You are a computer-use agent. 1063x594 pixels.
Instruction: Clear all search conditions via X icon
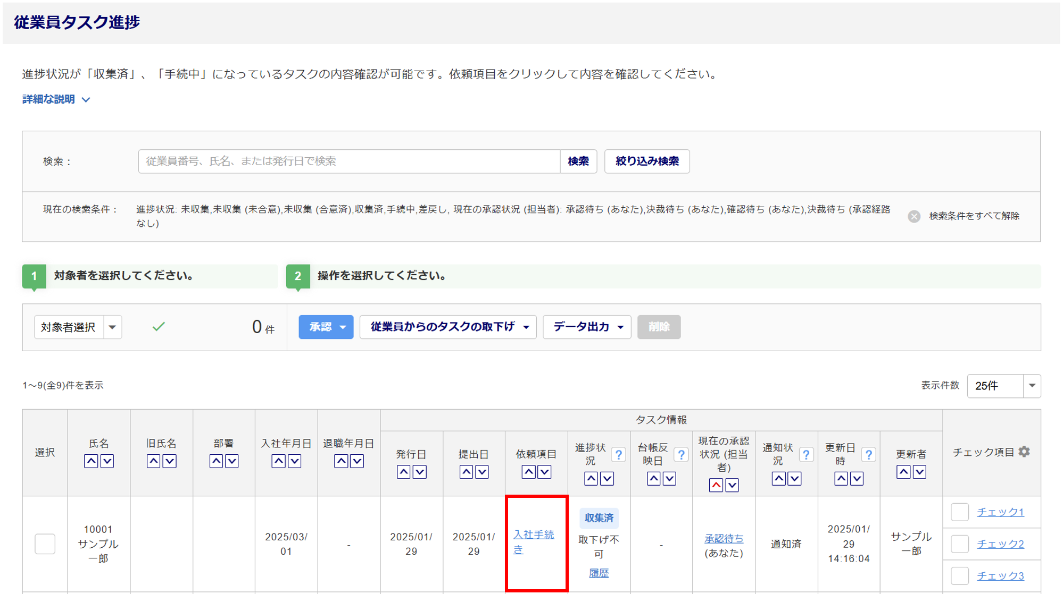click(x=914, y=216)
